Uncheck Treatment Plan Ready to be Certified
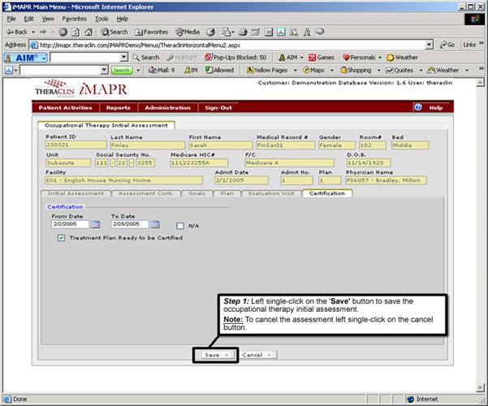 62,238
